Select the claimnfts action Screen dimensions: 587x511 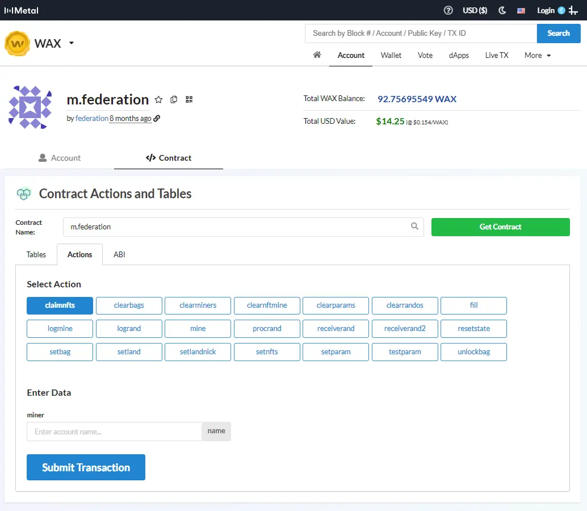[x=60, y=305]
